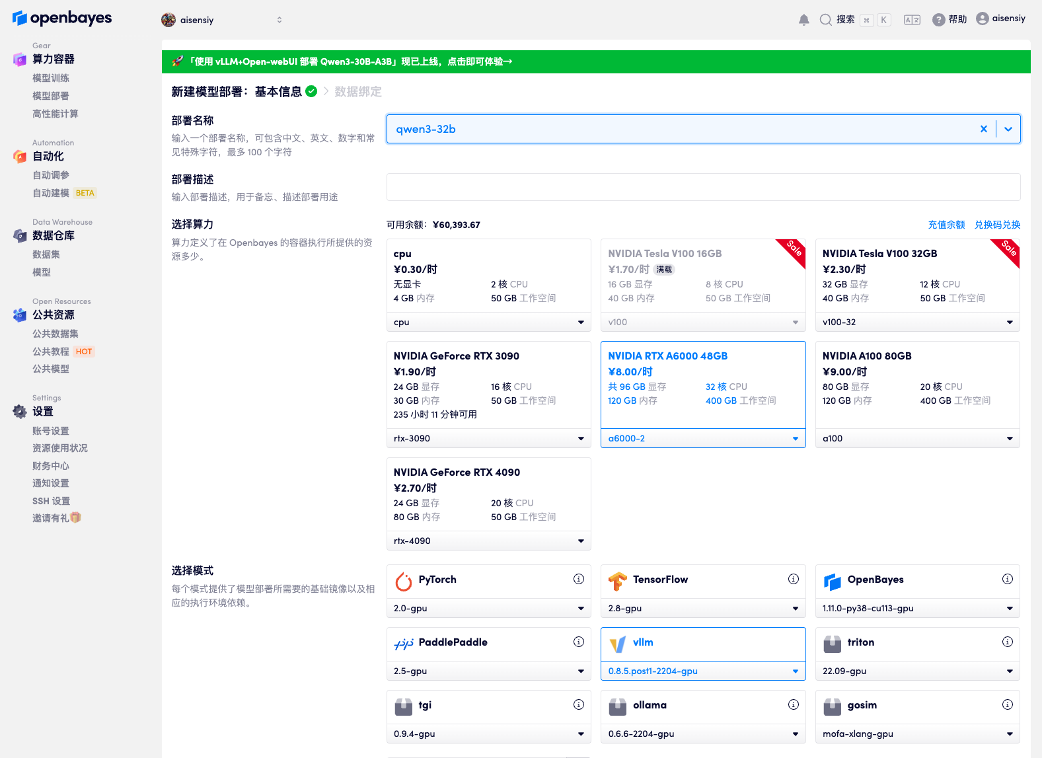Image resolution: width=1042 pixels, height=758 pixels.
Task: Go to 公共教程 in the sidebar
Action: (51, 352)
